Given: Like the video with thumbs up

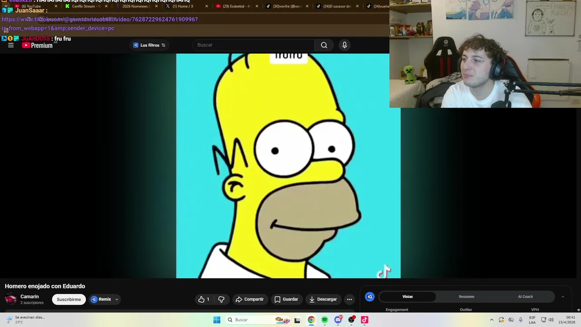Looking at the screenshot, I should point(204,299).
